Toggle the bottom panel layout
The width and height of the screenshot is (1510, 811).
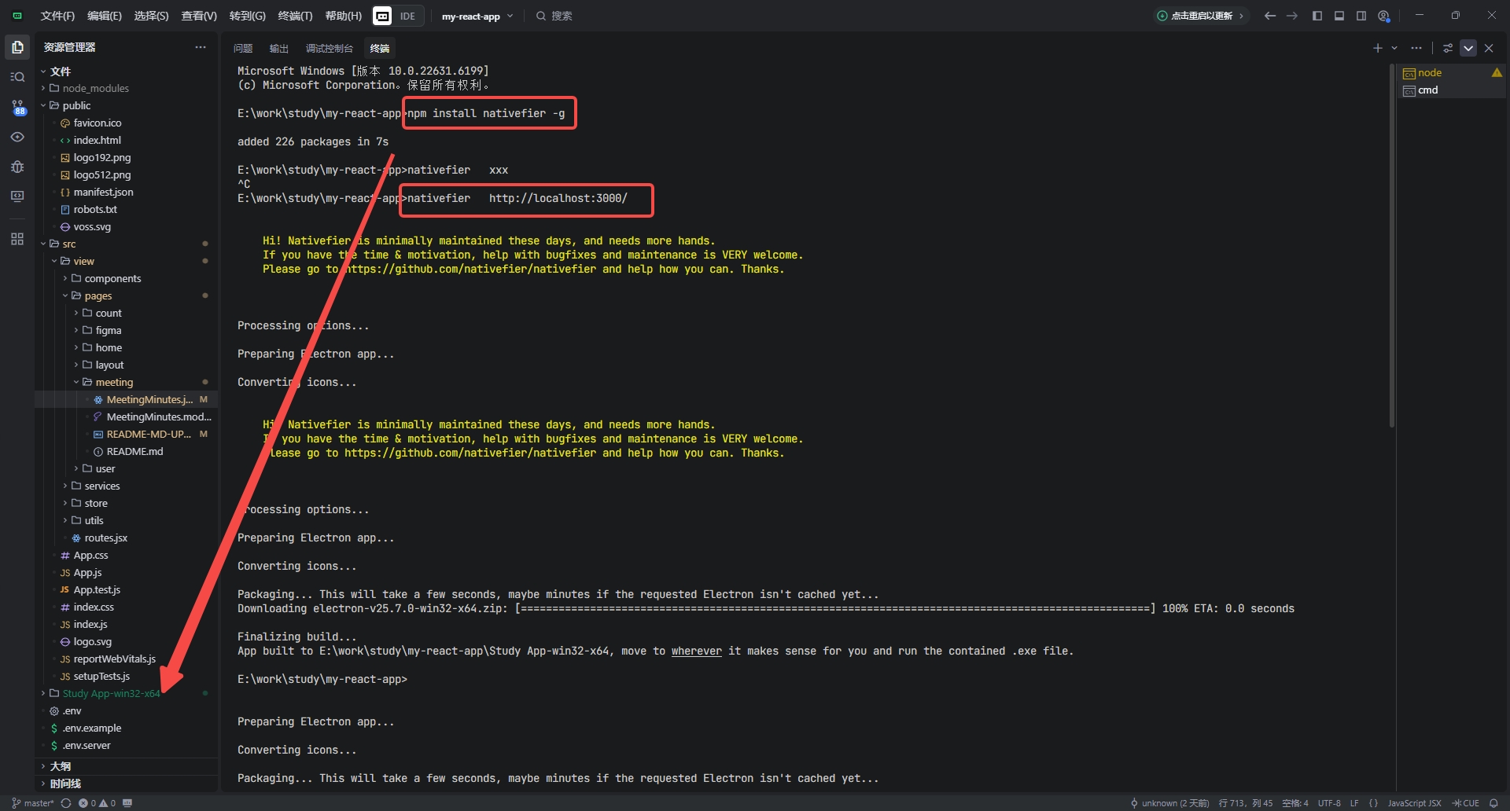[1339, 16]
